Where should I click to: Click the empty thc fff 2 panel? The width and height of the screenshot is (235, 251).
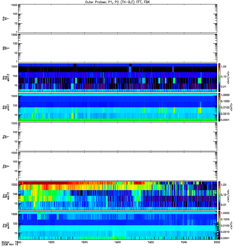coord(118,166)
